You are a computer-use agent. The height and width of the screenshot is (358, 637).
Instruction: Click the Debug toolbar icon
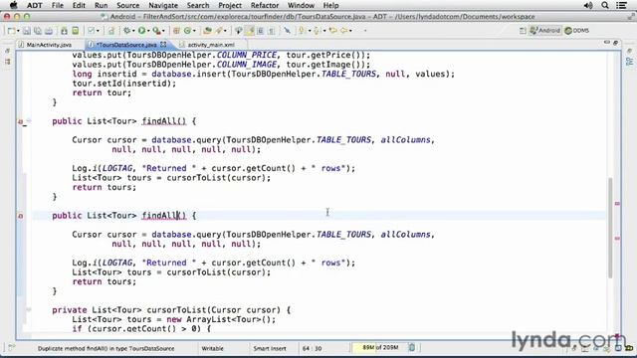click(127, 31)
